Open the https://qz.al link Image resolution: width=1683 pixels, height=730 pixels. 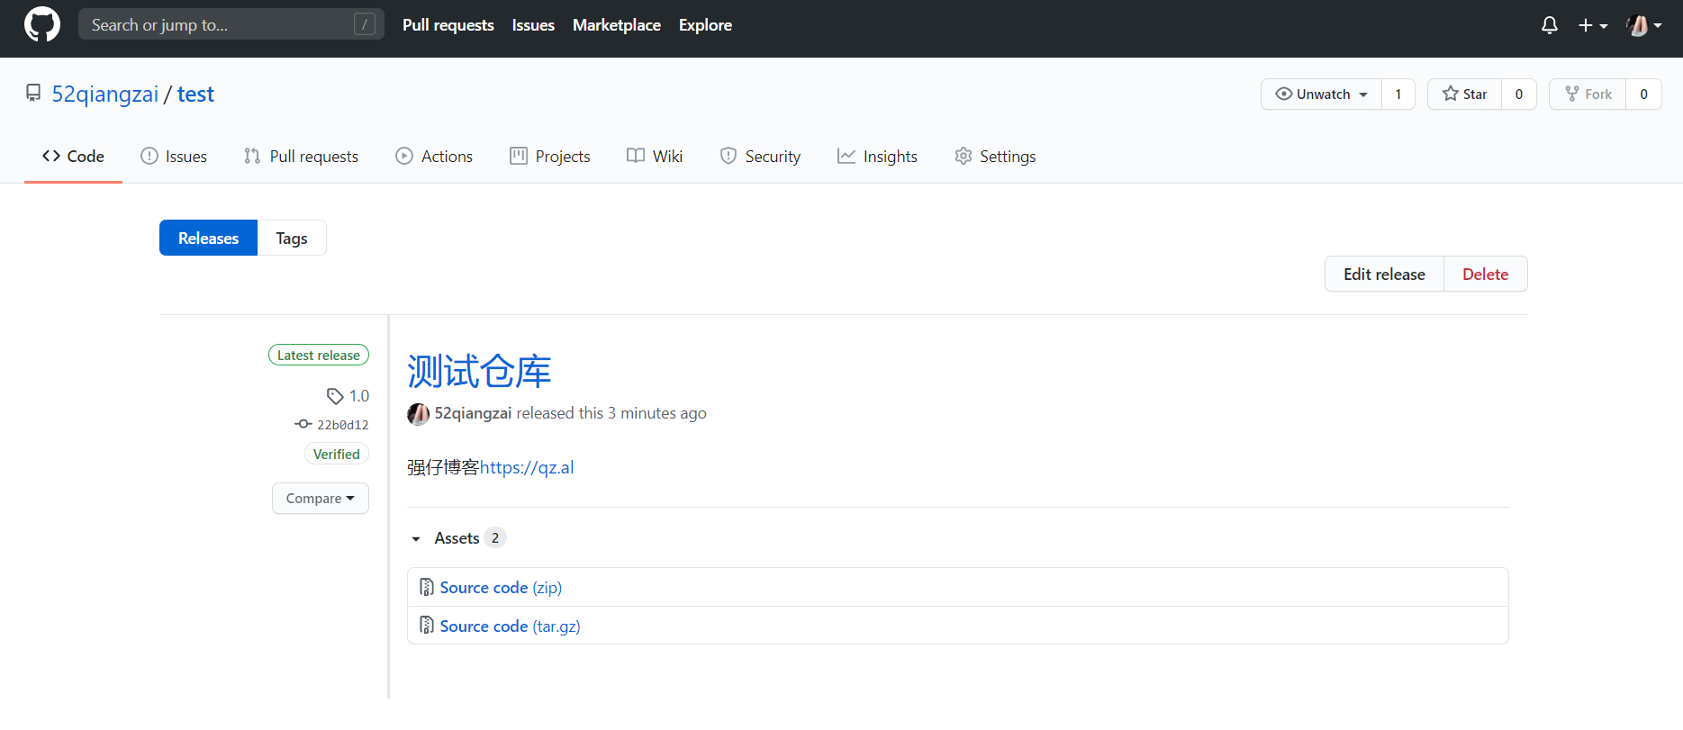click(527, 467)
